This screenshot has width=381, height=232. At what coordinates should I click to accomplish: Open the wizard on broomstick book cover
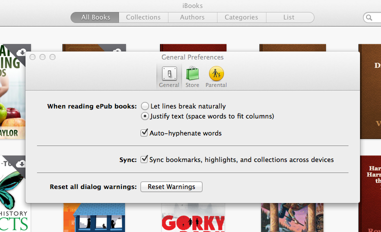click(292, 217)
